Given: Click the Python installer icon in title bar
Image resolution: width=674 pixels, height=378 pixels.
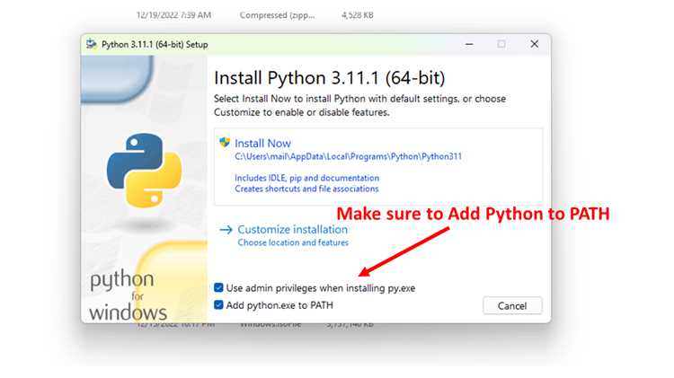Looking at the screenshot, I should (x=91, y=44).
